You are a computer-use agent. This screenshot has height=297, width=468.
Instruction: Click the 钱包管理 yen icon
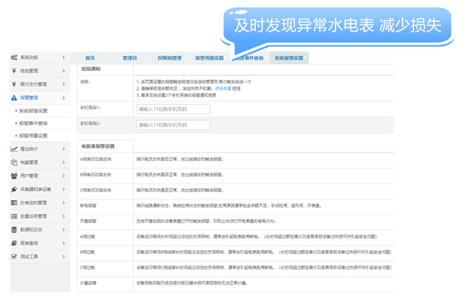pyautogui.click(x=14, y=71)
